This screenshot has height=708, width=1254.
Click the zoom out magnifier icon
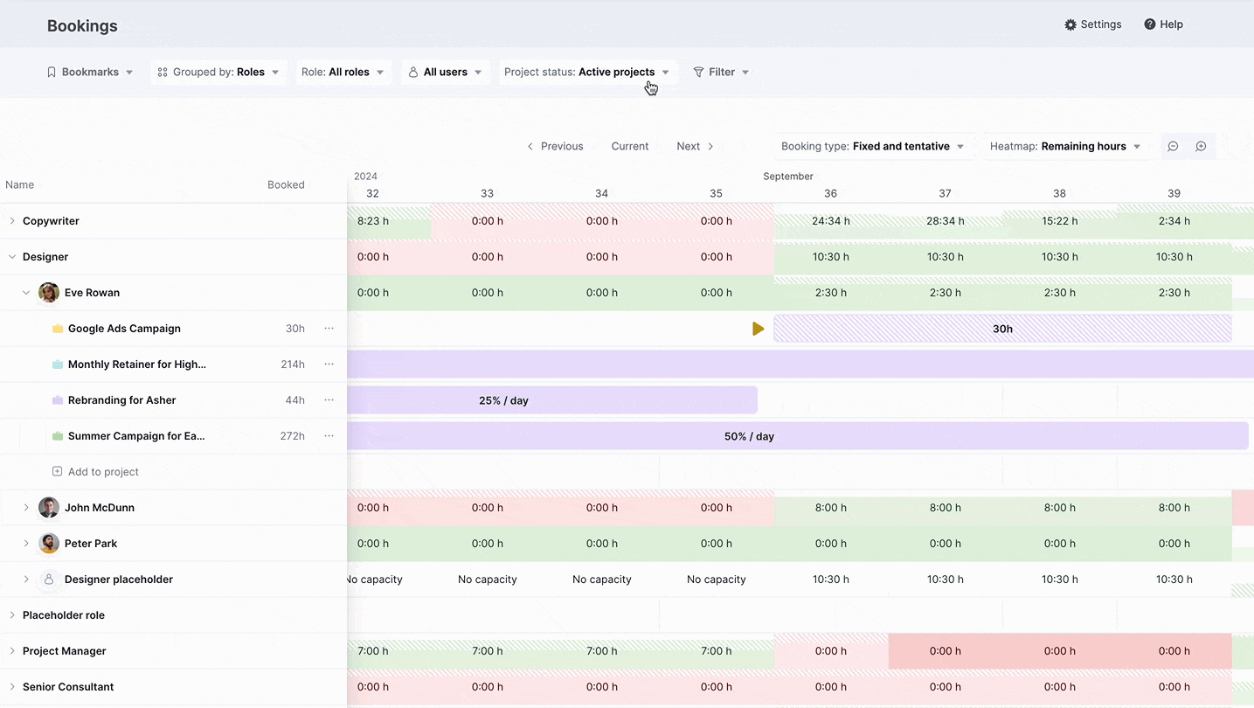1173,146
